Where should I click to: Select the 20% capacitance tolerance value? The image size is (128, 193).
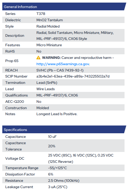[x=52, y=146]
